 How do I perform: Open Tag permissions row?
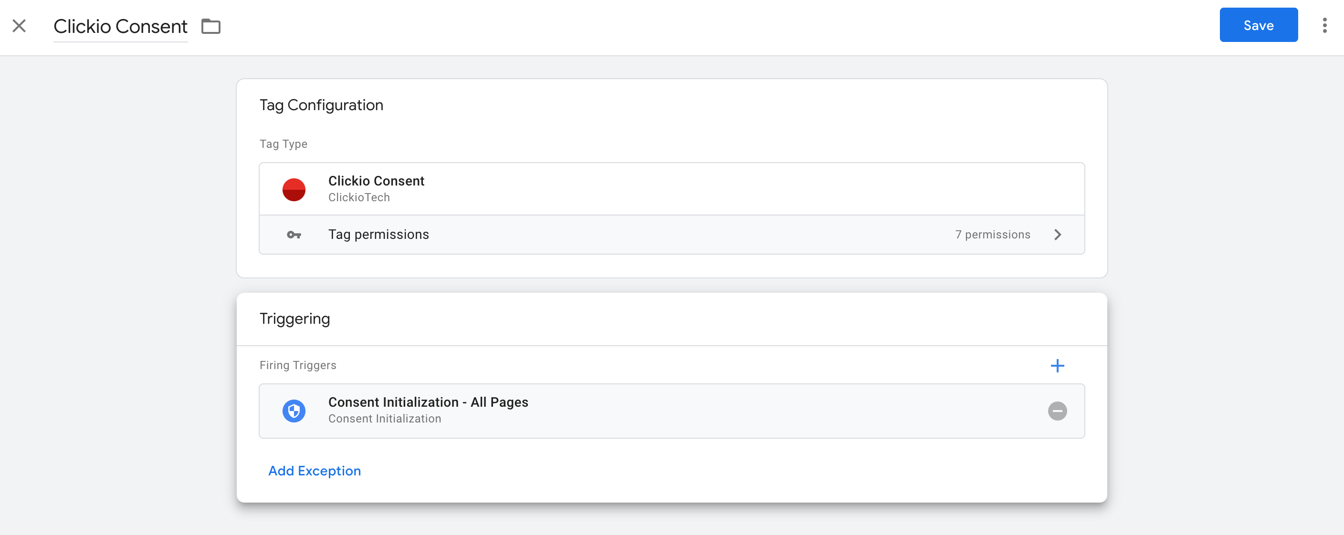tap(672, 235)
